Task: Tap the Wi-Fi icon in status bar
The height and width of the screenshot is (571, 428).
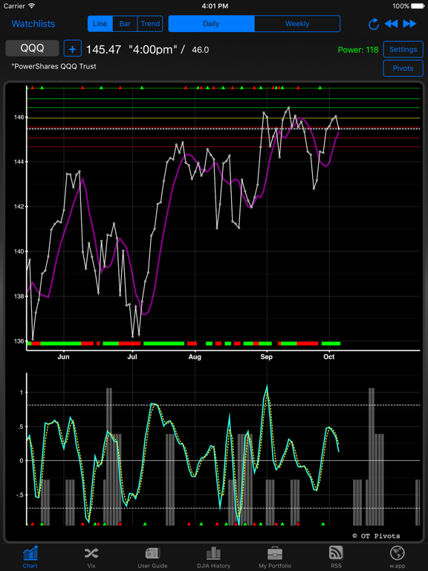Action: point(32,6)
